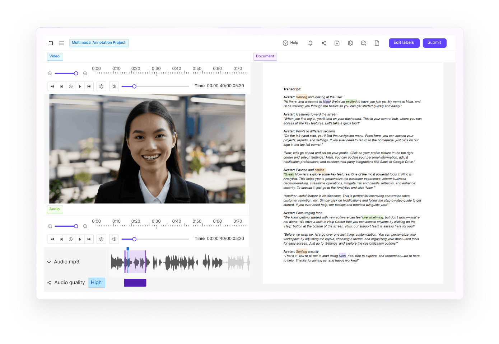The width and height of the screenshot is (499, 344).
Task: Click the video volume slider handle
Action: point(134,86)
